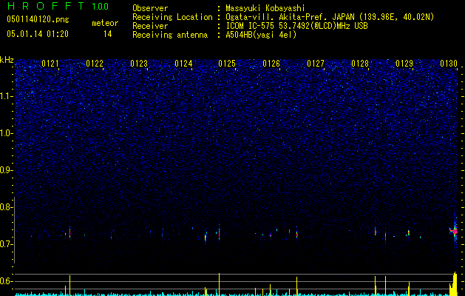465x296 pixels.
Task: Click the 0.8 kHz axis label
Action: click(x=7, y=207)
